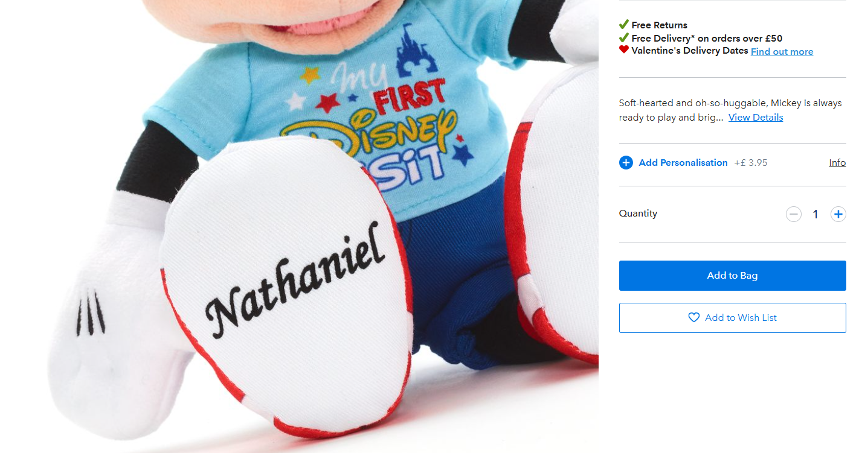Add the Mickey plush to bag
This screenshot has height=453, width=862.
point(732,276)
